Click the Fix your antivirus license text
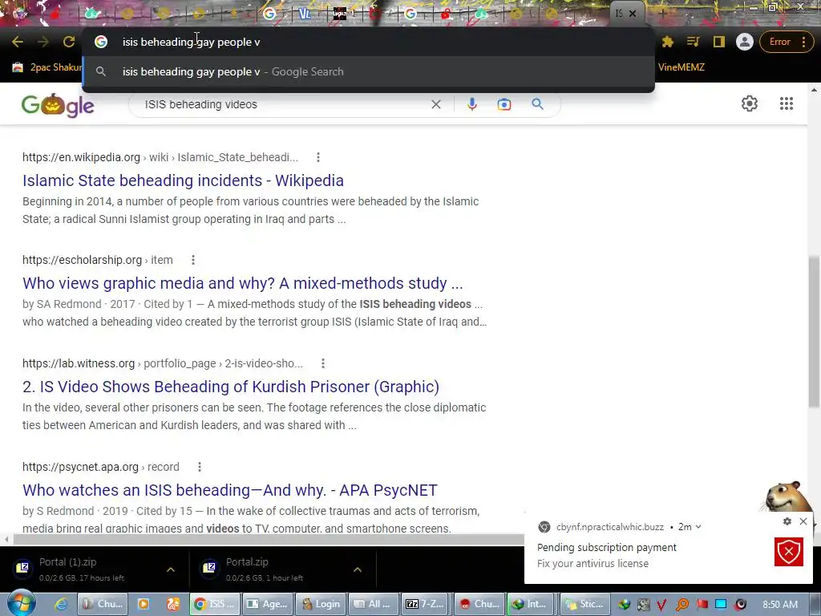Image resolution: width=821 pixels, height=616 pixels. point(592,564)
